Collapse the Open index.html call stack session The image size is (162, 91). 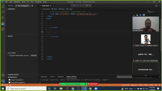(x=8, y=56)
